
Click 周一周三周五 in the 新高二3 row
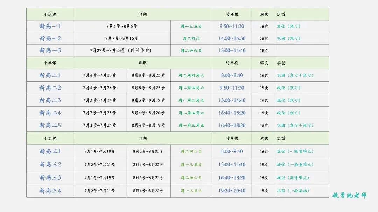coord(191,100)
